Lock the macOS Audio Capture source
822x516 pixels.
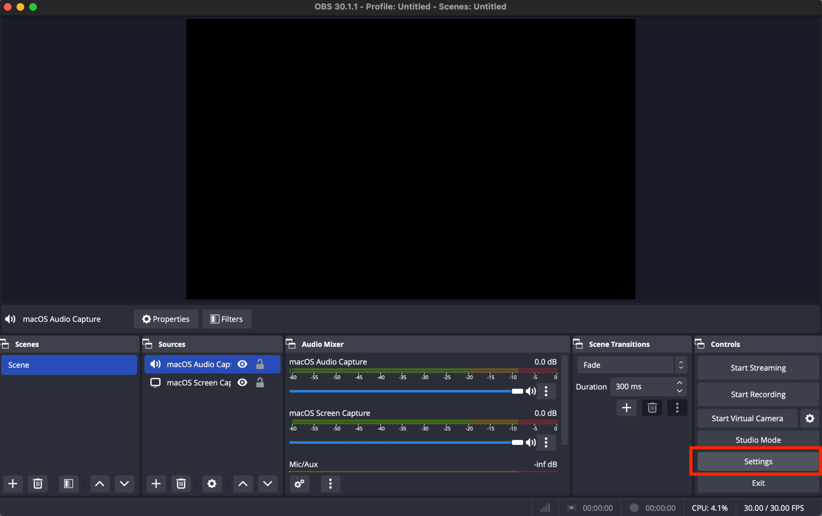pyautogui.click(x=260, y=364)
